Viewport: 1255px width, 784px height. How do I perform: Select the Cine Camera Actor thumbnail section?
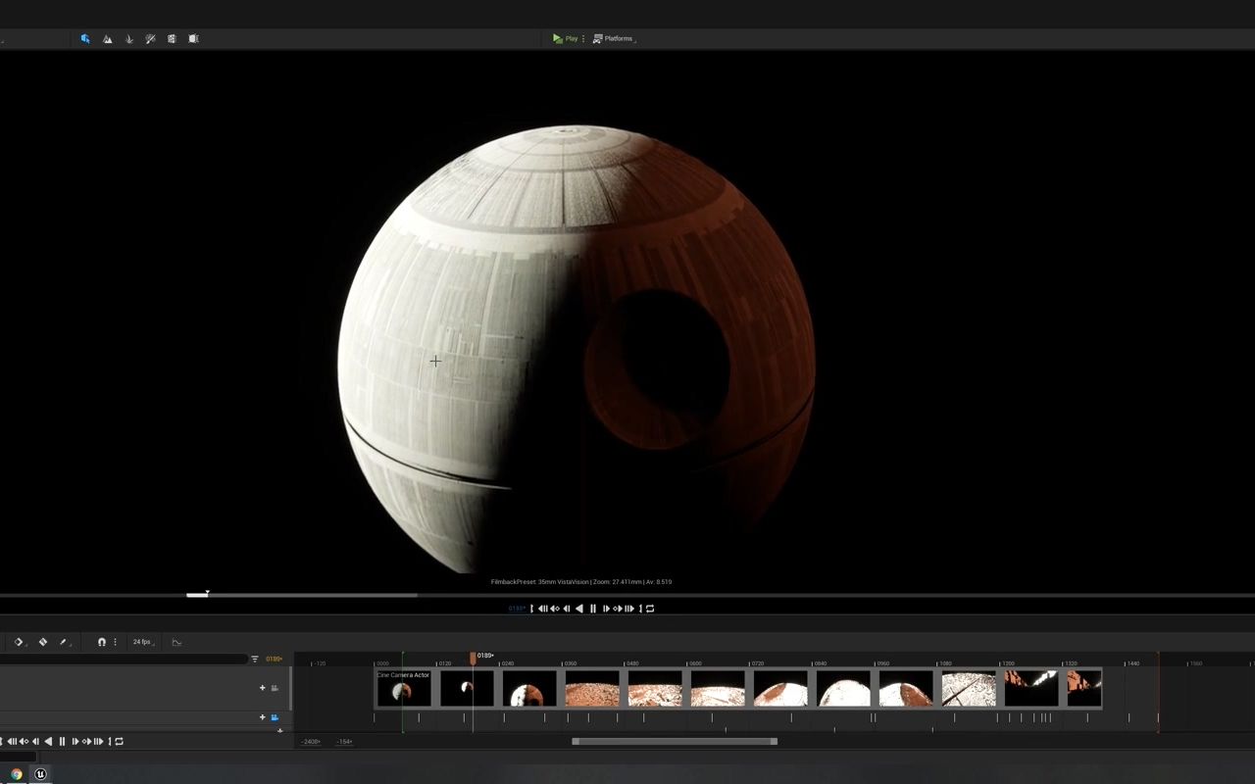tap(404, 688)
